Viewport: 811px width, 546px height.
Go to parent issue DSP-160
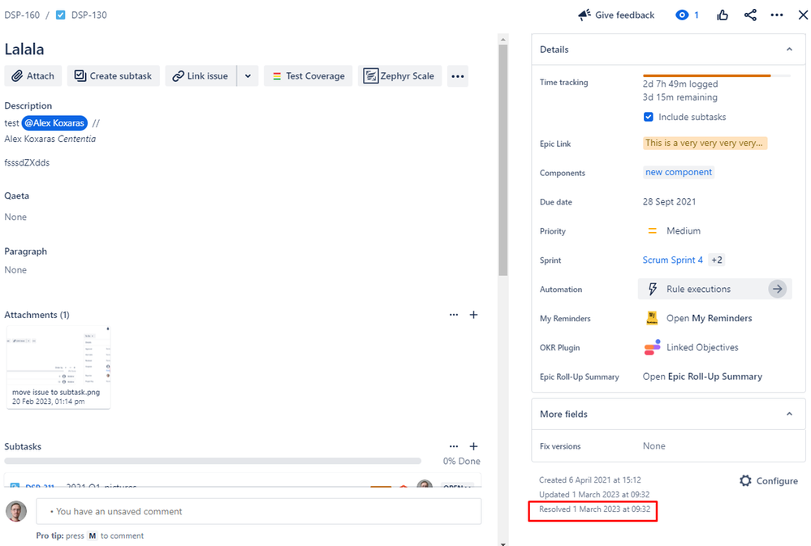coord(22,15)
